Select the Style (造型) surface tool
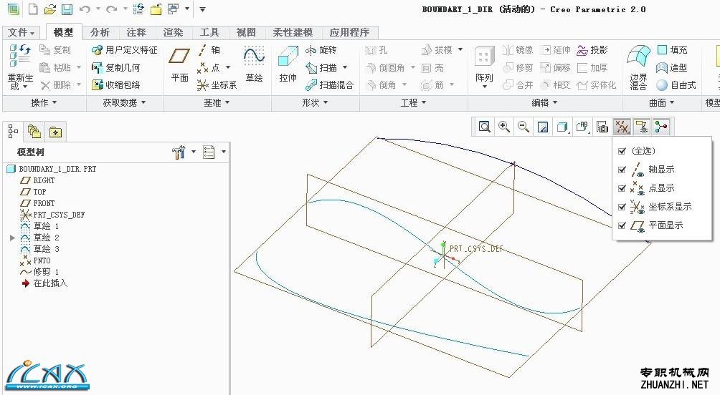Viewport: 720px width, 395px height. tap(672, 67)
